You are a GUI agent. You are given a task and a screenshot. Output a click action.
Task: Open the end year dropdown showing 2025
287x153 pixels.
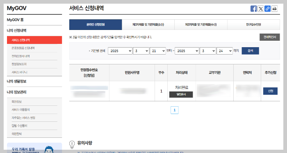pos(187,51)
